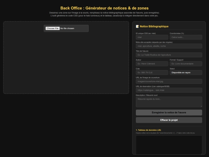
Task: Click the 'No file chosen' file label
Action: click(x=67, y=28)
